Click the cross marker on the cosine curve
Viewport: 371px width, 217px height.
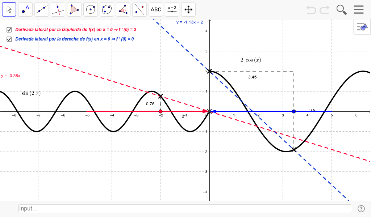294,150
